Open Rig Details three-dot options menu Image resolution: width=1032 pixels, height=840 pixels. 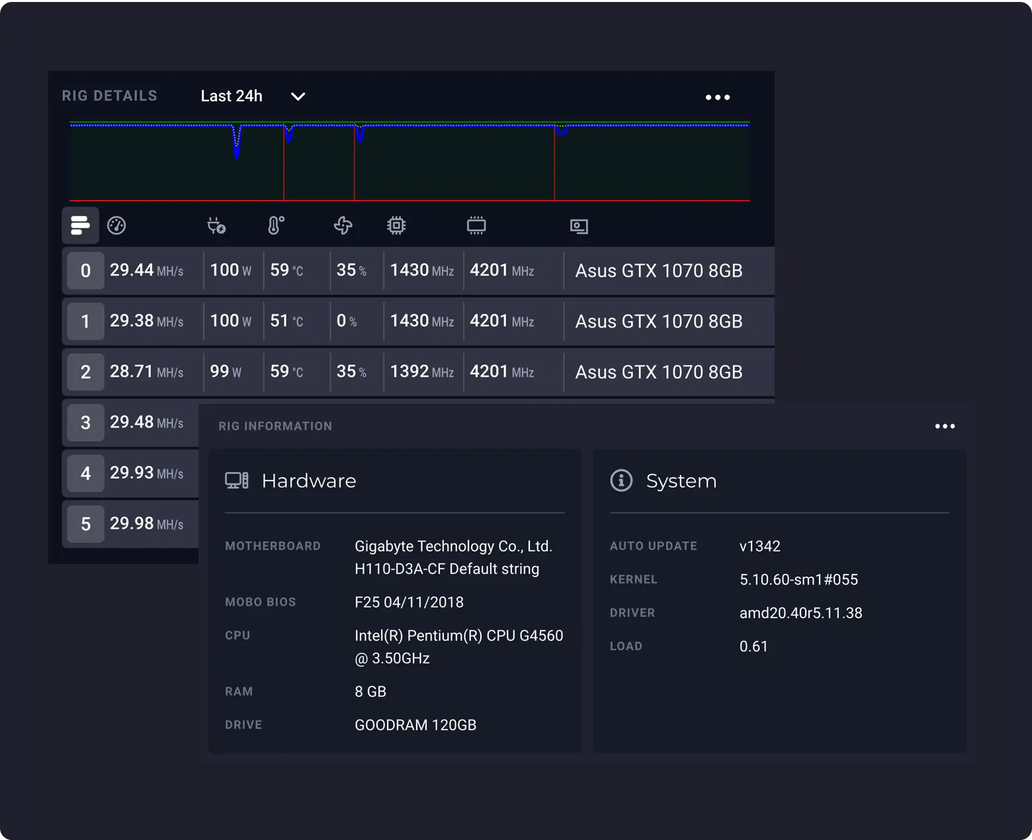[717, 97]
